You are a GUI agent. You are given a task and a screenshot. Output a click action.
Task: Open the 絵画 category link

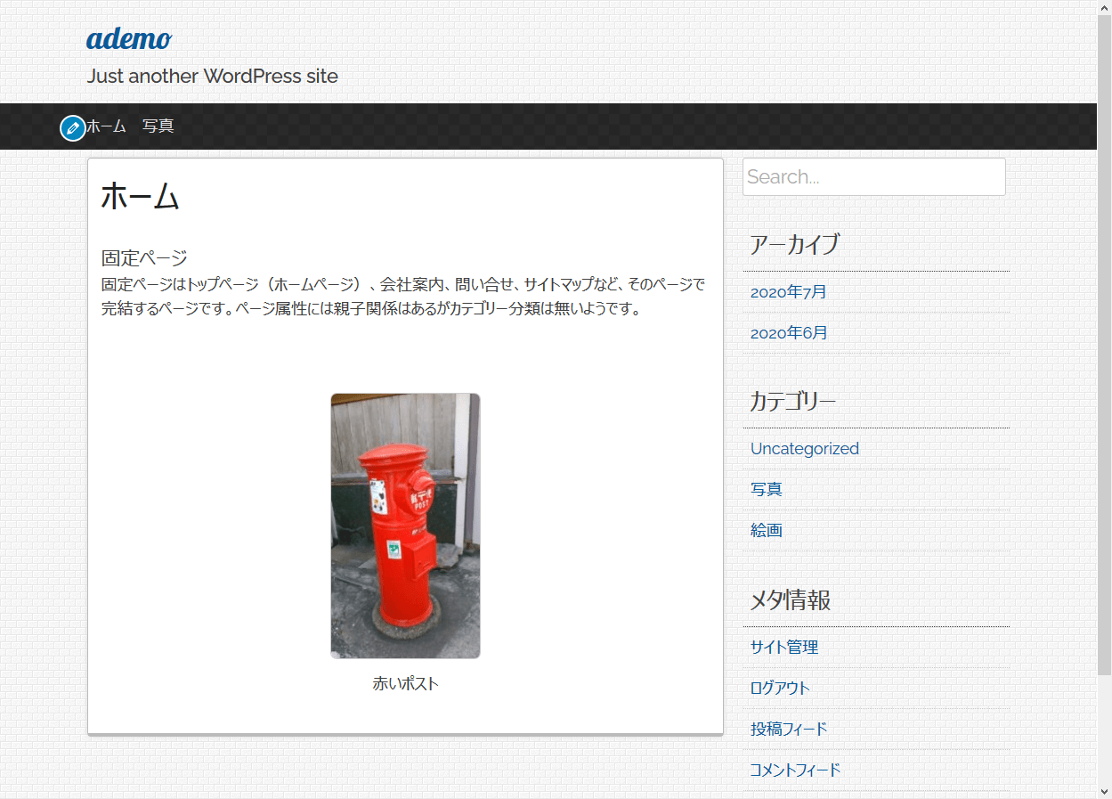point(767,531)
